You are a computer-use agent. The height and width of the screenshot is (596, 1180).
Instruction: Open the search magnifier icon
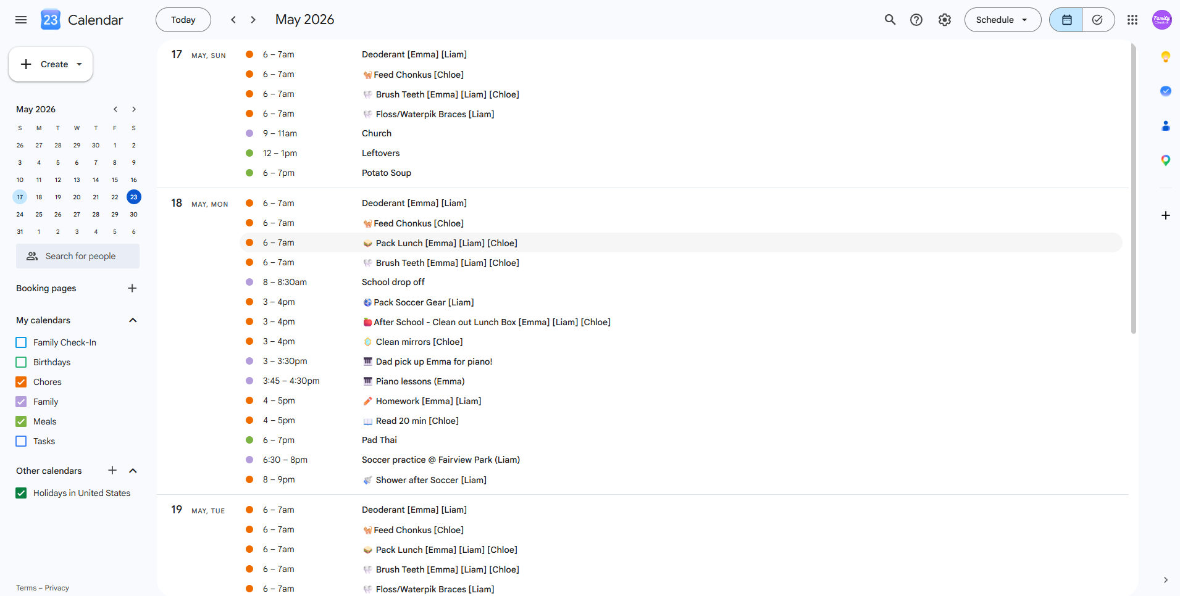pyautogui.click(x=890, y=20)
